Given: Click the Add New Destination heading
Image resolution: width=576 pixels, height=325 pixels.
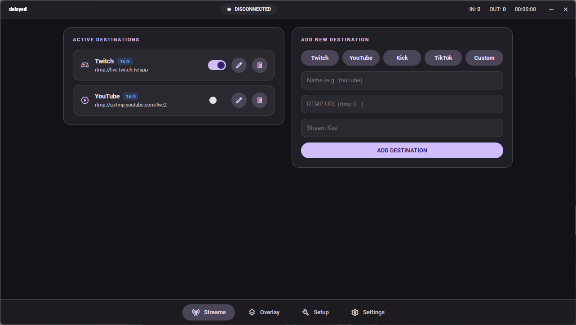Looking at the screenshot, I should (335, 40).
